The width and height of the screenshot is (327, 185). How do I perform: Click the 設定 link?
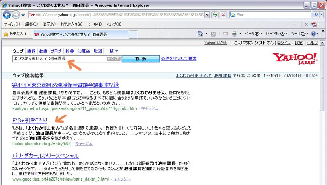tap(299, 43)
